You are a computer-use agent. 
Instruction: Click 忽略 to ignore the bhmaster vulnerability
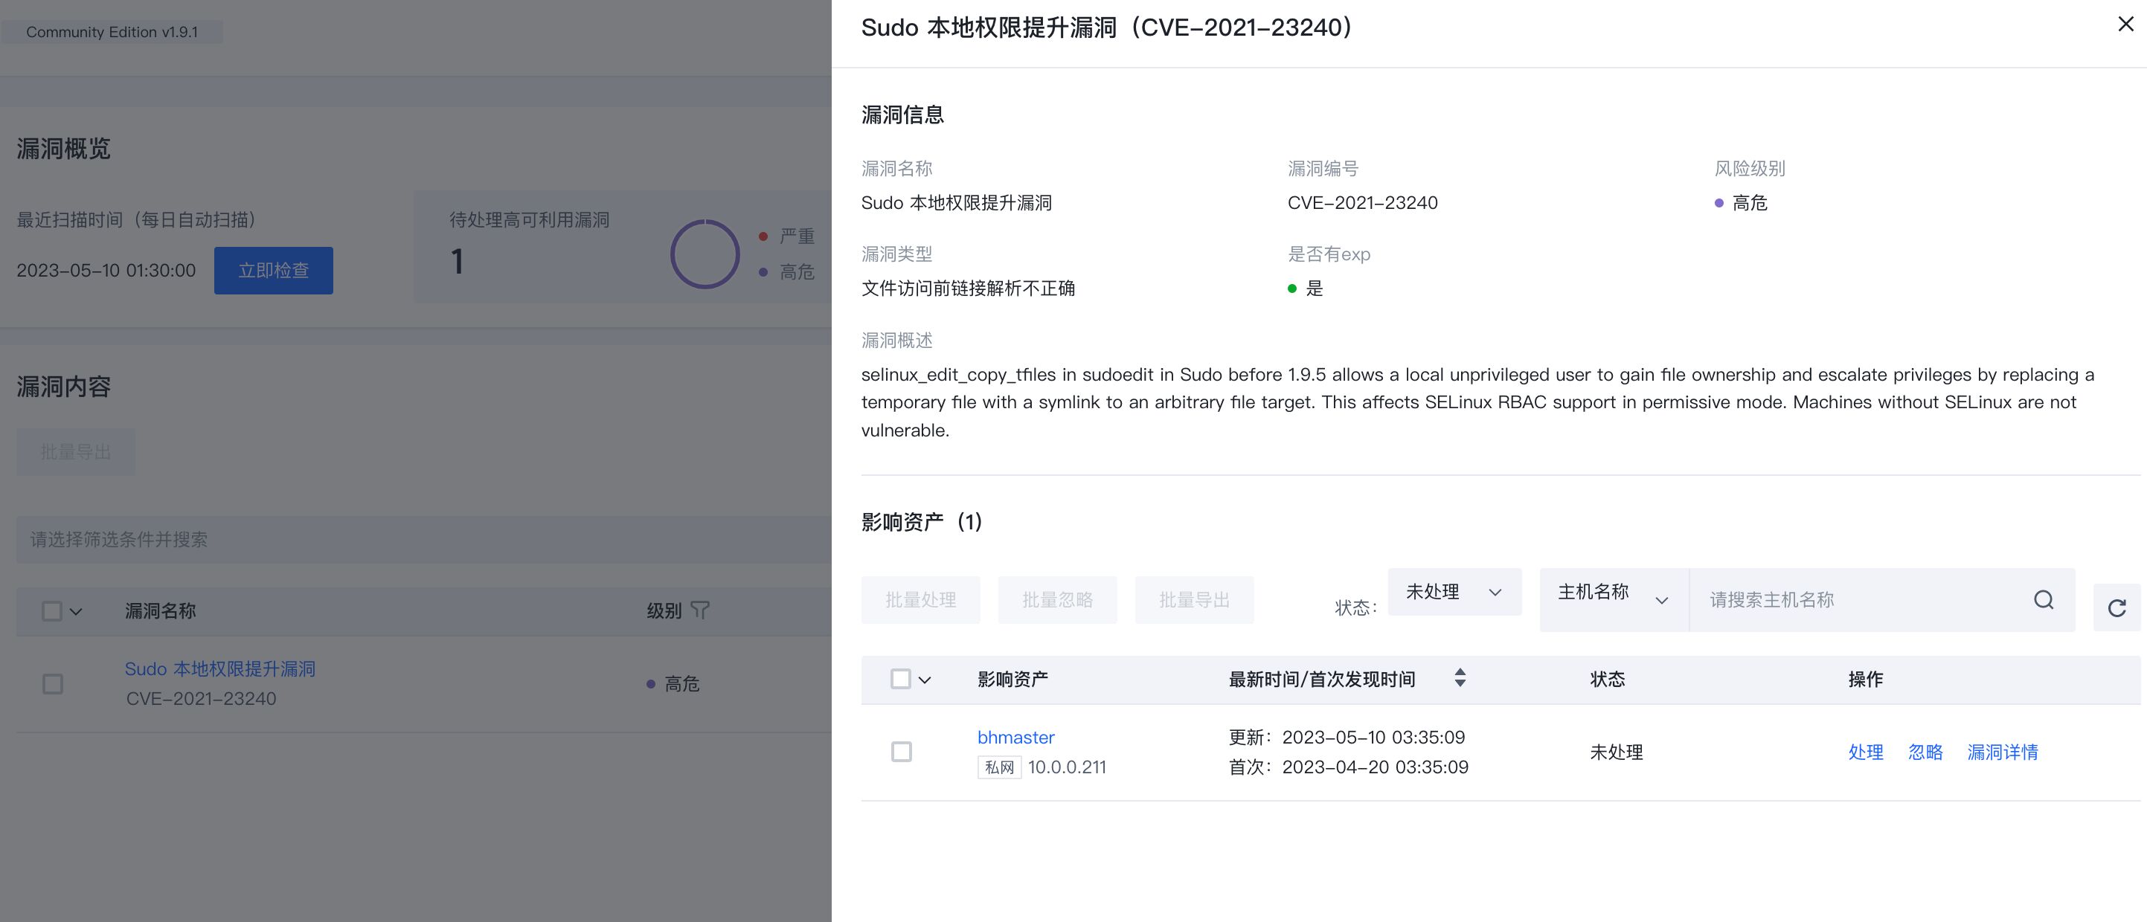pyautogui.click(x=1925, y=752)
